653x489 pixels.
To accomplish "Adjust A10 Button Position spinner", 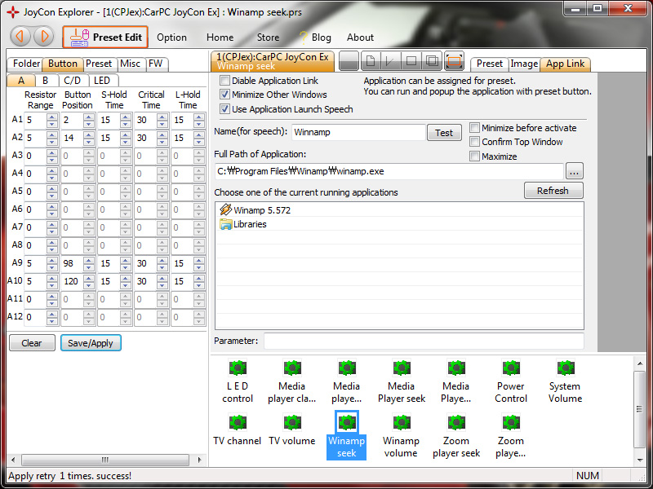I will 88,281.
